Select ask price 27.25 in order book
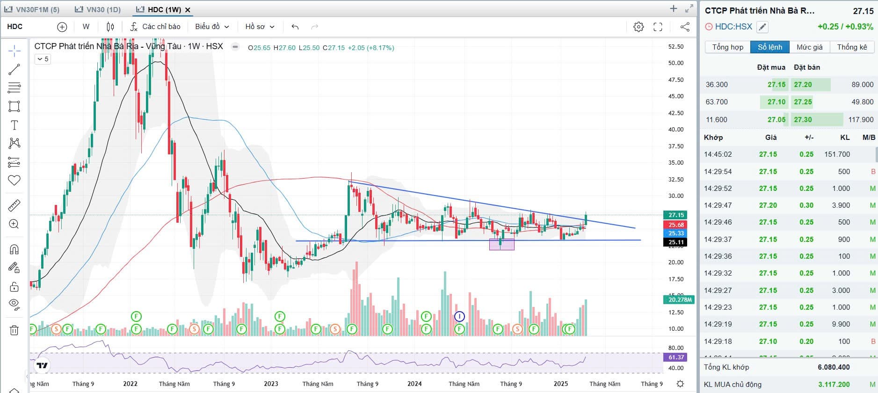Image resolution: width=878 pixels, height=393 pixels. click(x=803, y=102)
